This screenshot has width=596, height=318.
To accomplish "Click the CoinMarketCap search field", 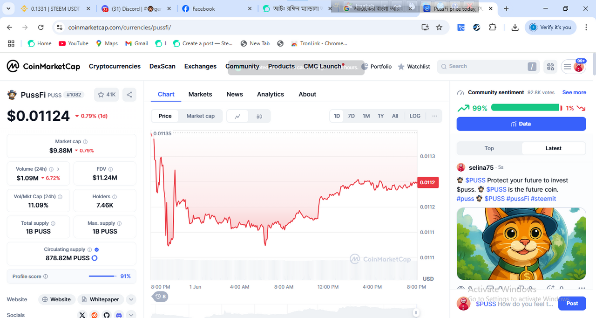I will coord(487,67).
